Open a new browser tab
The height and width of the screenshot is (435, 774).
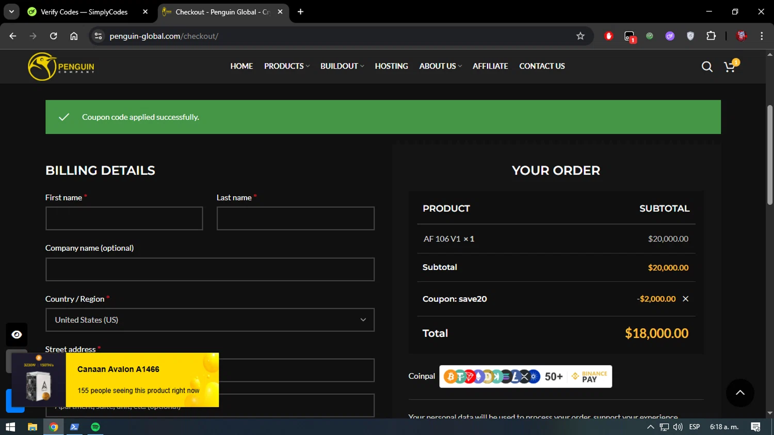point(300,12)
